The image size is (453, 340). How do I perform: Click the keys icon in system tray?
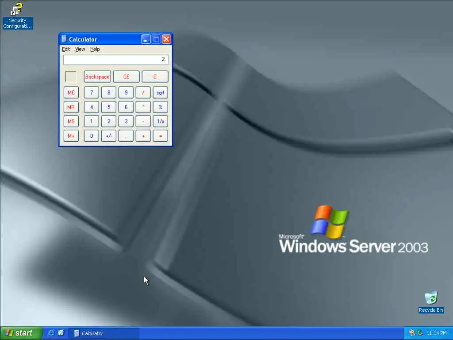pos(412,333)
